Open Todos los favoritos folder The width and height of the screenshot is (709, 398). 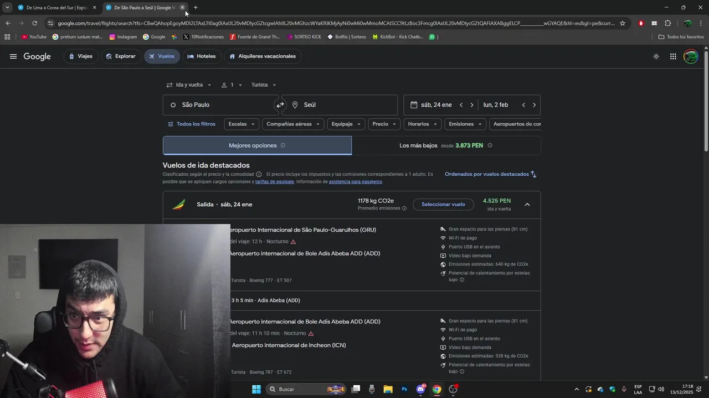(681, 37)
